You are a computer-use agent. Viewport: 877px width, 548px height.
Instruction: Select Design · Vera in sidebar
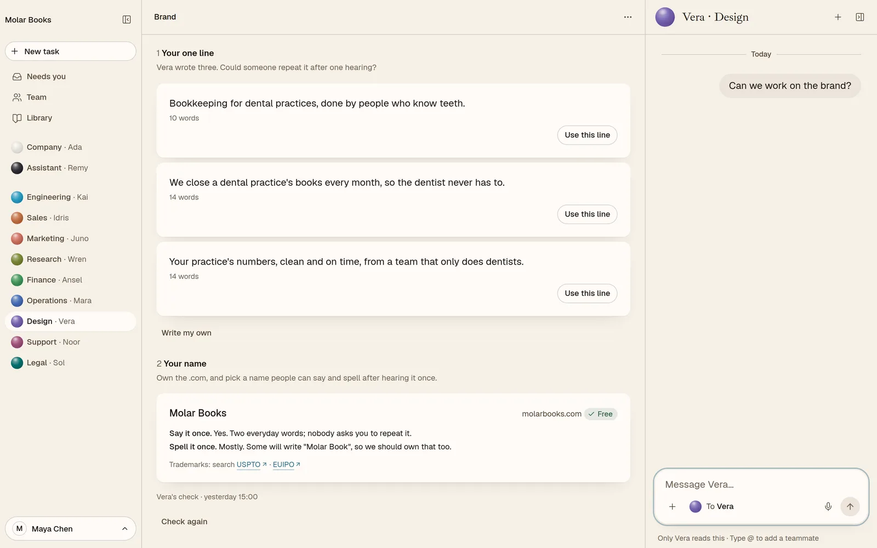[70, 321]
